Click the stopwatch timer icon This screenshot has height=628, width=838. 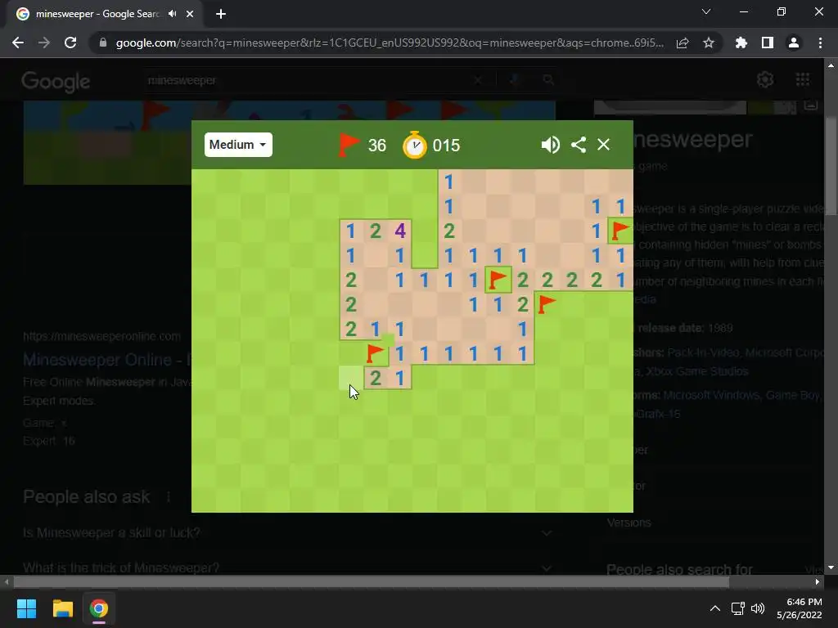pos(415,146)
